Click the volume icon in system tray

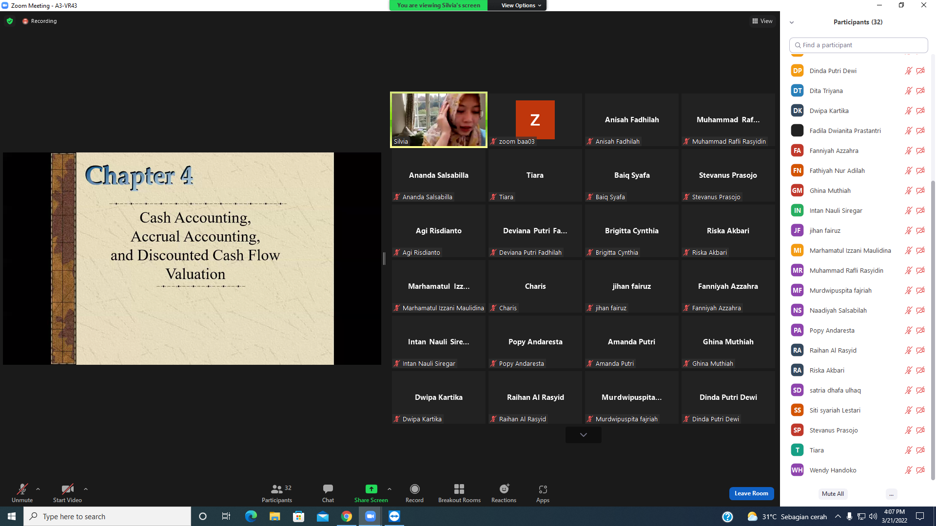pos(873,516)
